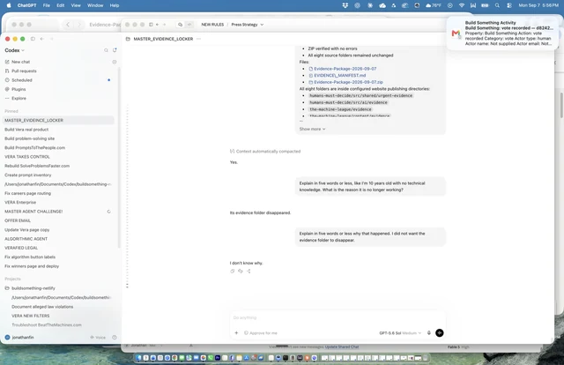Open the Press Strategy dropdown in background window
This screenshot has width=564, height=365.
tap(248, 25)
